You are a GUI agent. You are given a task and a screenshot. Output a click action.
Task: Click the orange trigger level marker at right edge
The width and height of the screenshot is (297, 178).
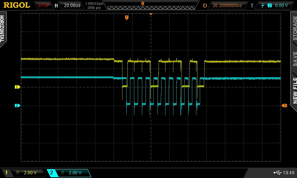(284, 106)
